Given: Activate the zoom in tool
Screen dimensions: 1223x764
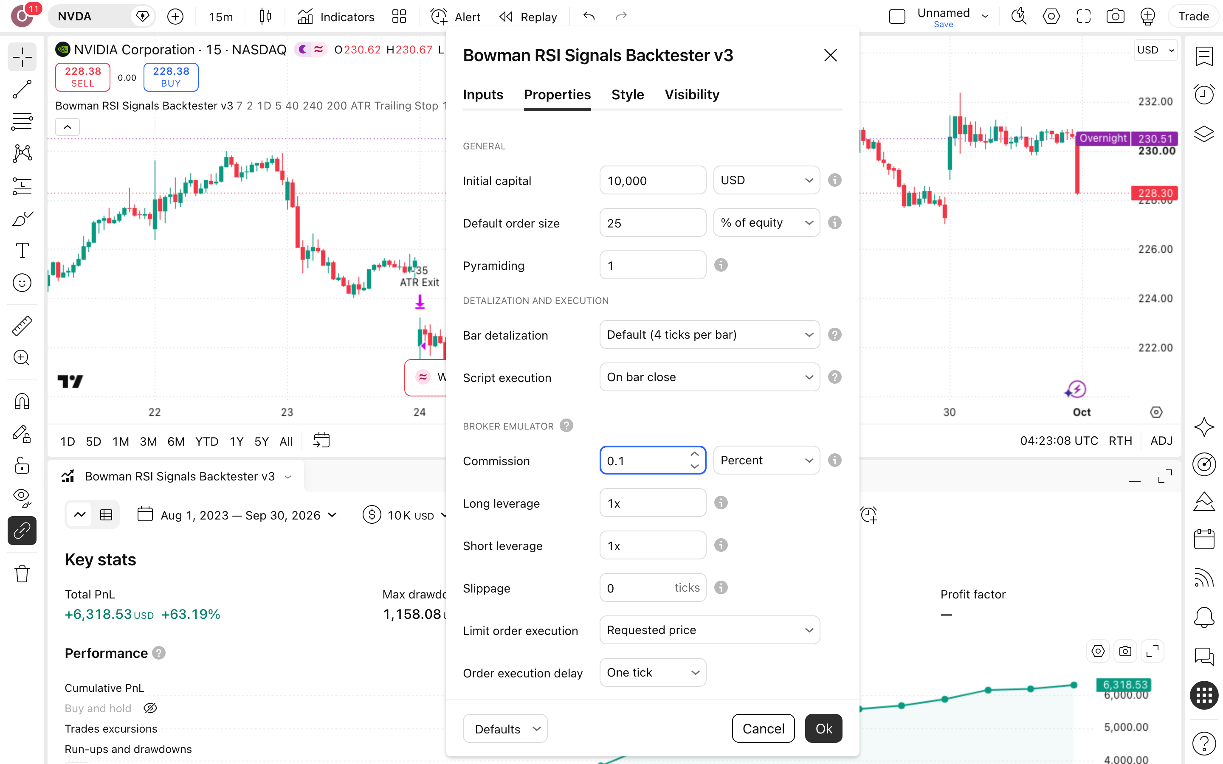Looking at the screenshot, I should point(22,358).
